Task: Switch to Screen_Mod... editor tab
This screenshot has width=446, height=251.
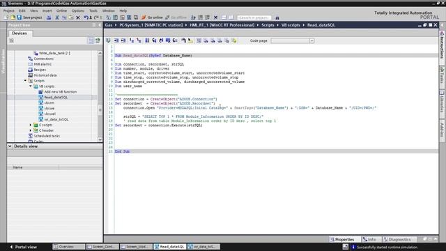Action: [136, 247]
